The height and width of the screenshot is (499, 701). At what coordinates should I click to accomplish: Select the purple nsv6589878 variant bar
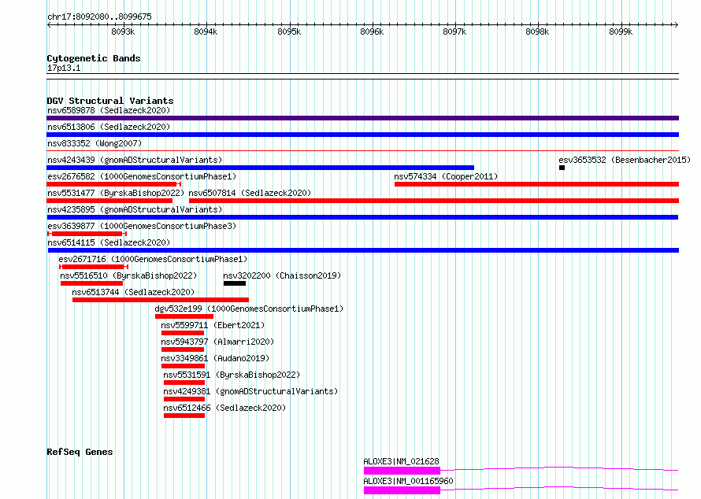pos(362,118)
